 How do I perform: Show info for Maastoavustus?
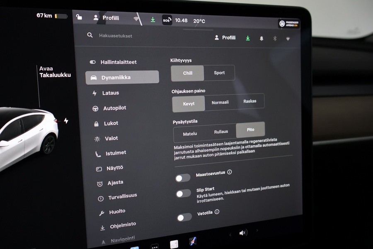click(230, 172)
